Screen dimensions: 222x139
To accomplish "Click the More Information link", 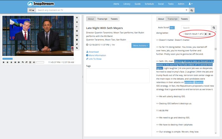I will pyautogui.click(x=96, y=56).
